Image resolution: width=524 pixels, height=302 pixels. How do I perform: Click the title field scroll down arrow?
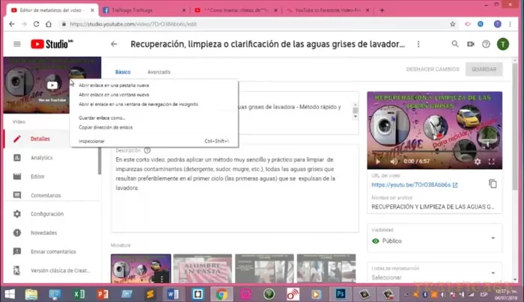point(356,117)
